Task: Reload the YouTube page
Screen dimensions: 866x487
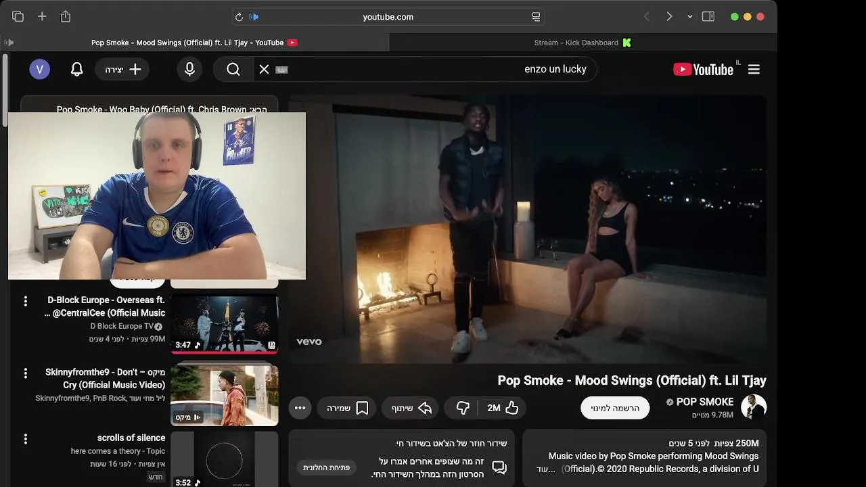Action: pyautogui.click(x=239, y=17)
